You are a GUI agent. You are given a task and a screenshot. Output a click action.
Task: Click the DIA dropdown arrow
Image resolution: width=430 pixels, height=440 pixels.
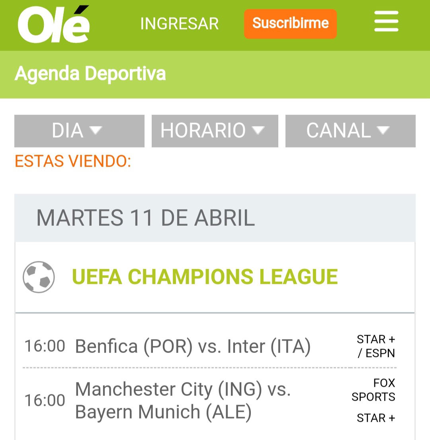[x=96, y=130]
